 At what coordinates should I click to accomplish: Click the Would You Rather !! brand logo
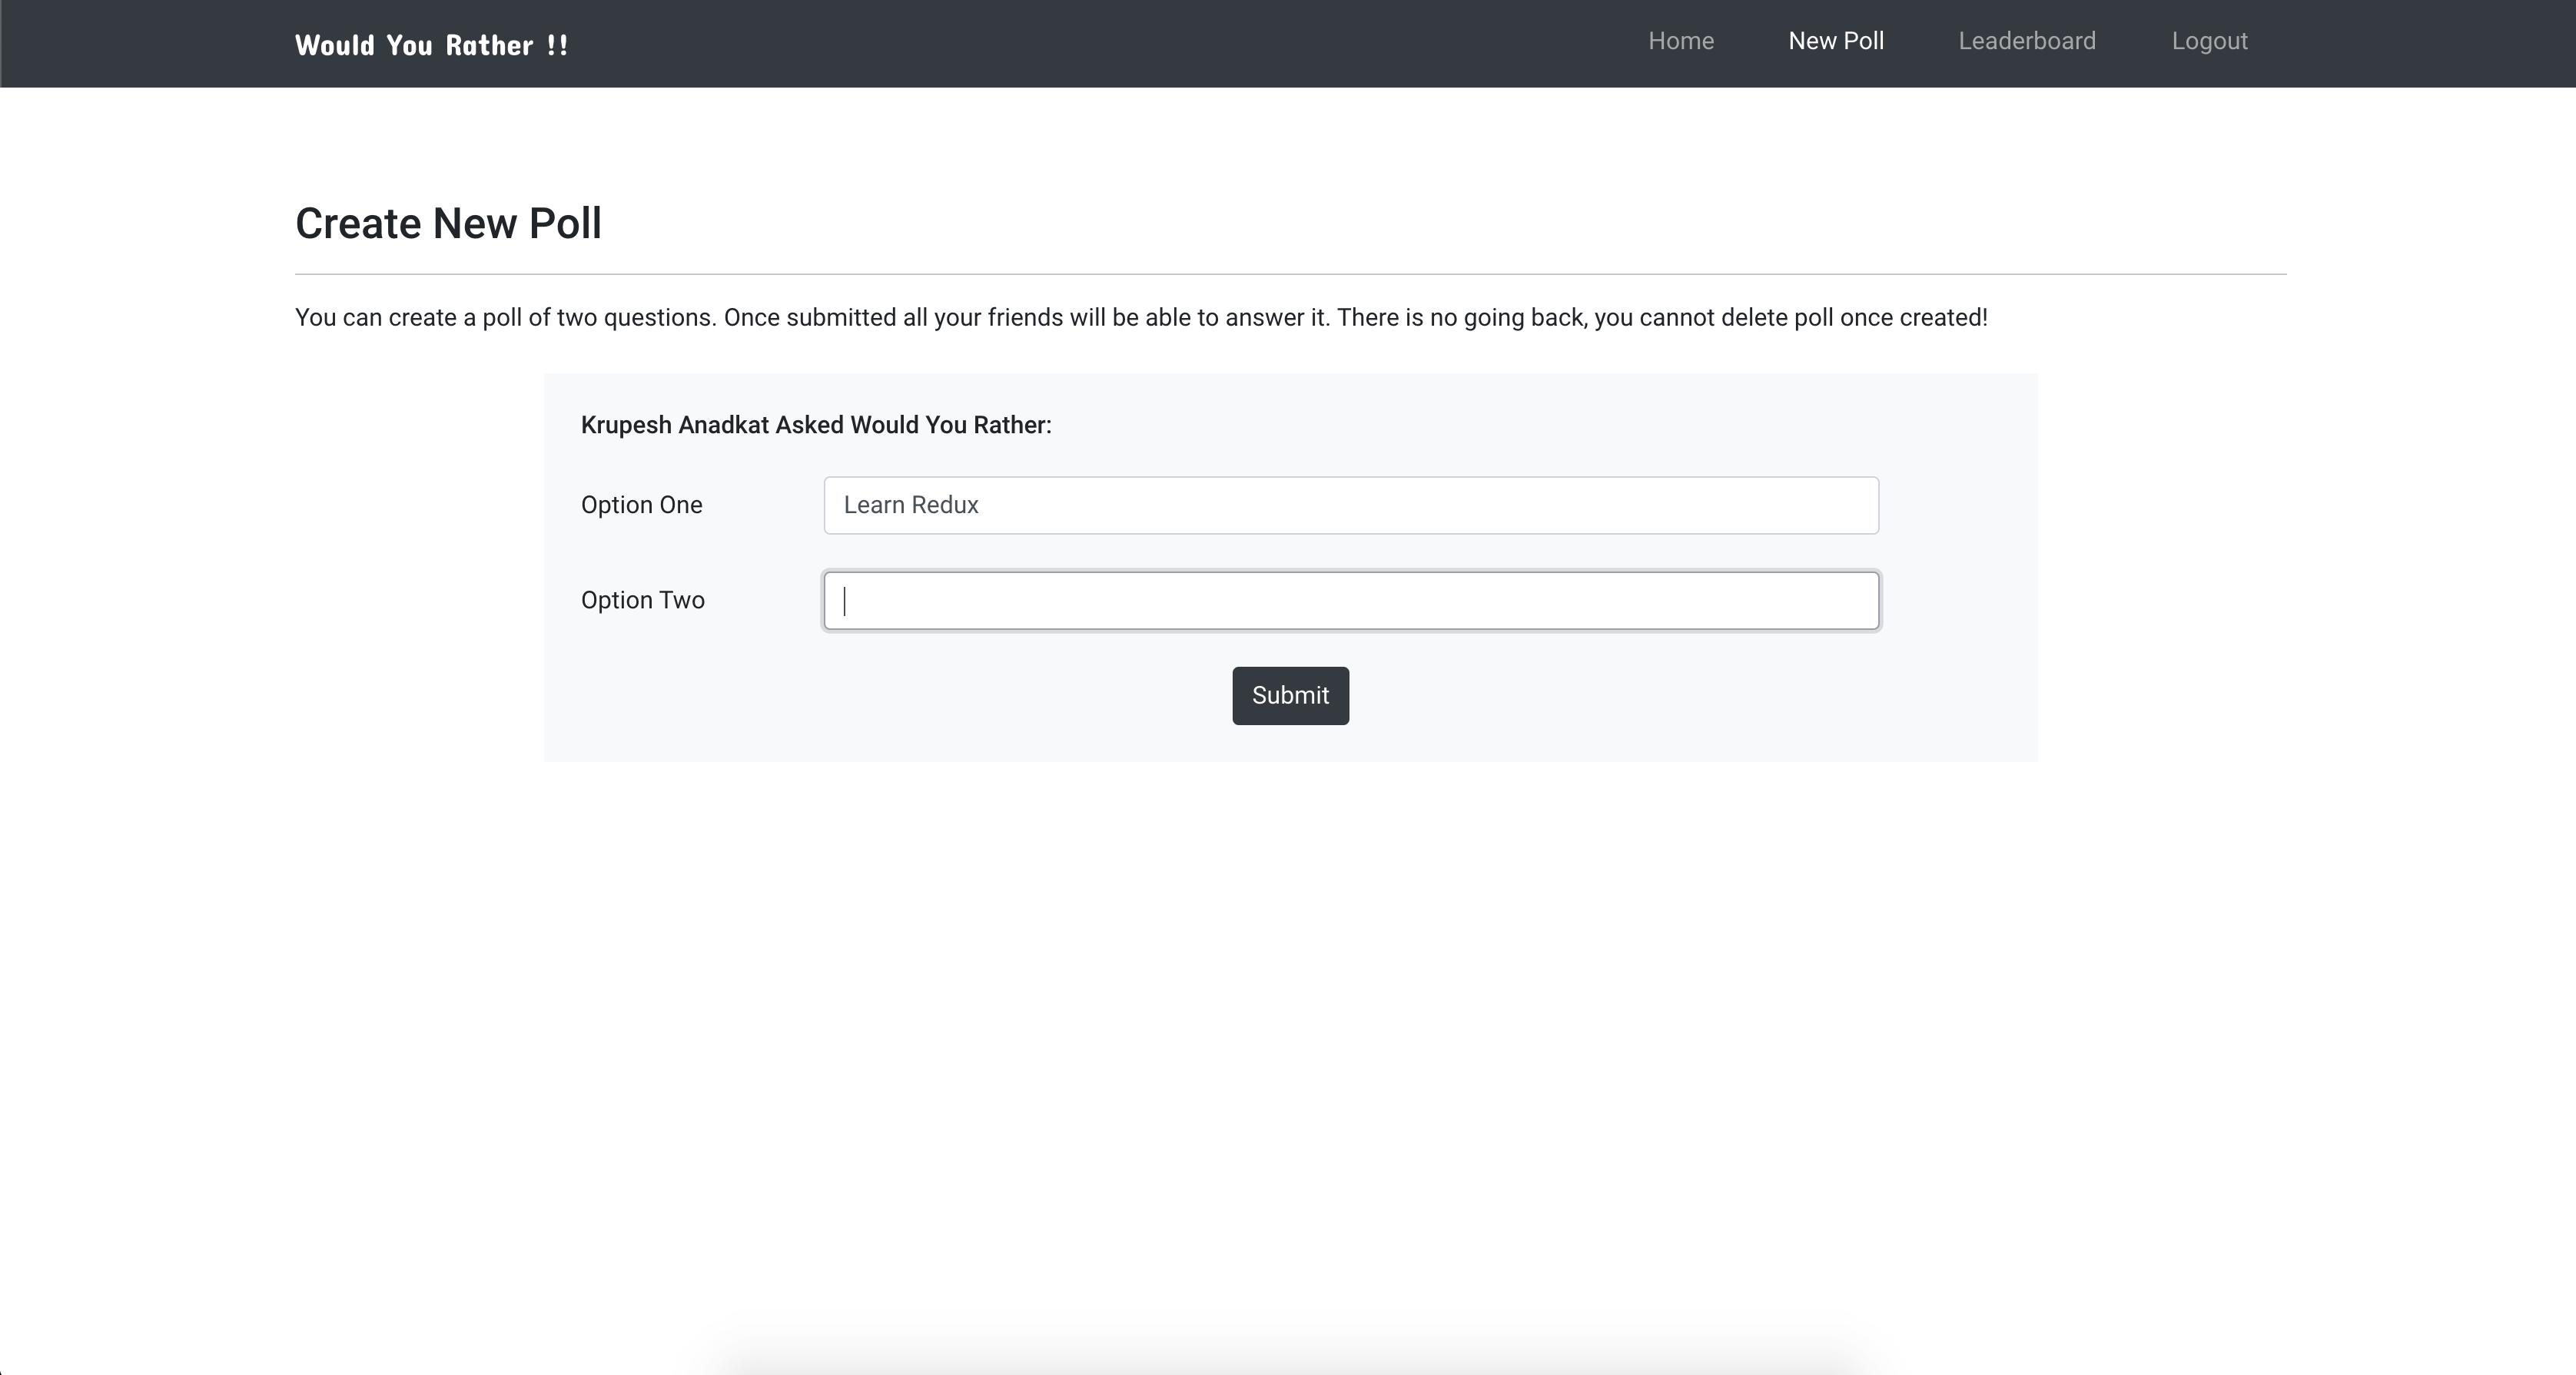click(x=431, y=45)
